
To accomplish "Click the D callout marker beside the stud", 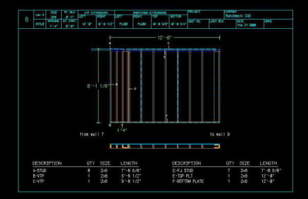I will pyautogui.click(x=135, y=89).
